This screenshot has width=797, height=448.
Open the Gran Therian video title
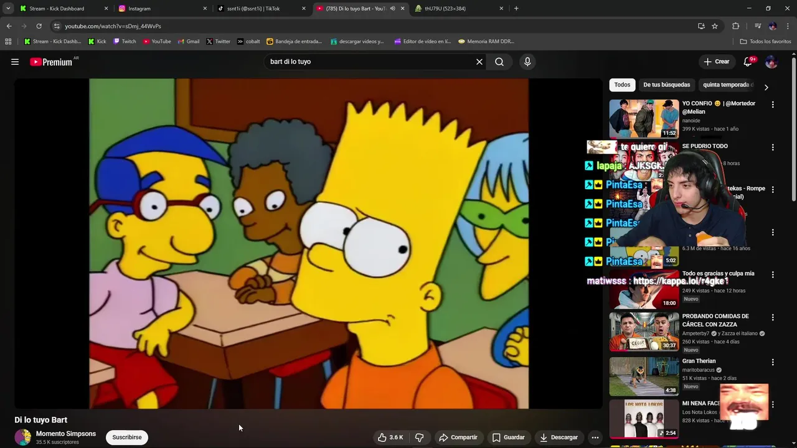coord(699,361)
